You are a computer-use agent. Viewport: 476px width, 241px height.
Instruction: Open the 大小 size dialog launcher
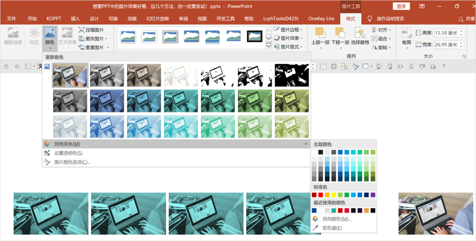coord(464,56)
